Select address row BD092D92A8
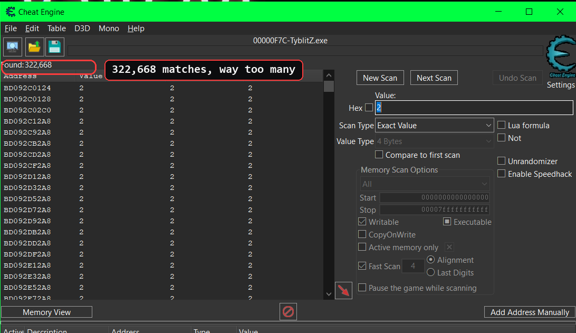This screenshot has width=576, height=333. 162,221
